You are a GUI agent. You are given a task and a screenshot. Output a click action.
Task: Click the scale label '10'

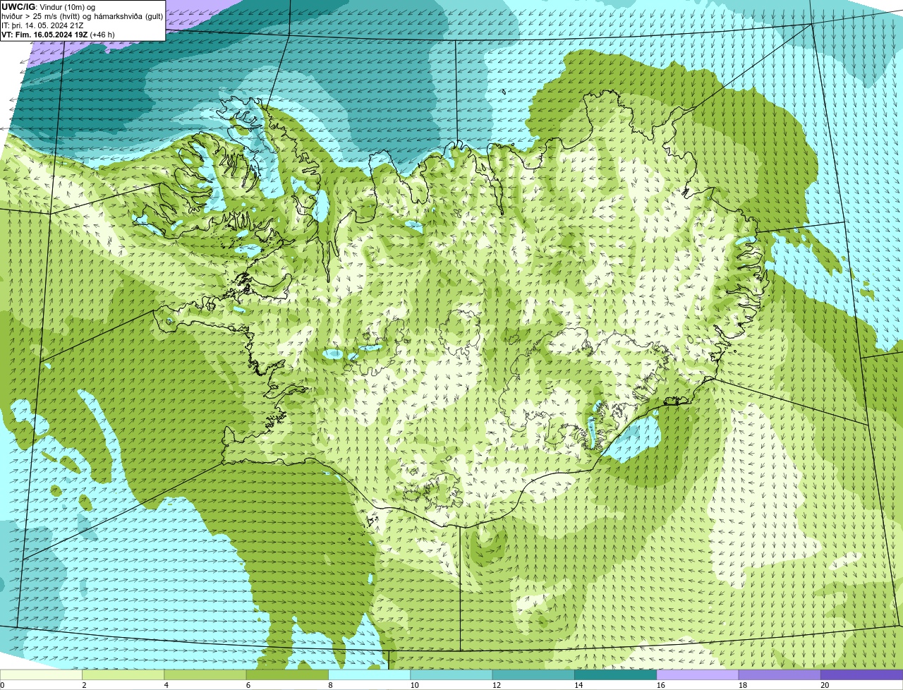coord(414,685)
